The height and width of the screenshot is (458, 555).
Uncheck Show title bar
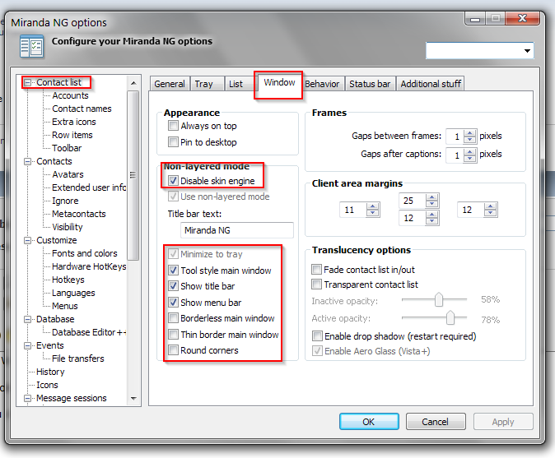click(173, 286)
